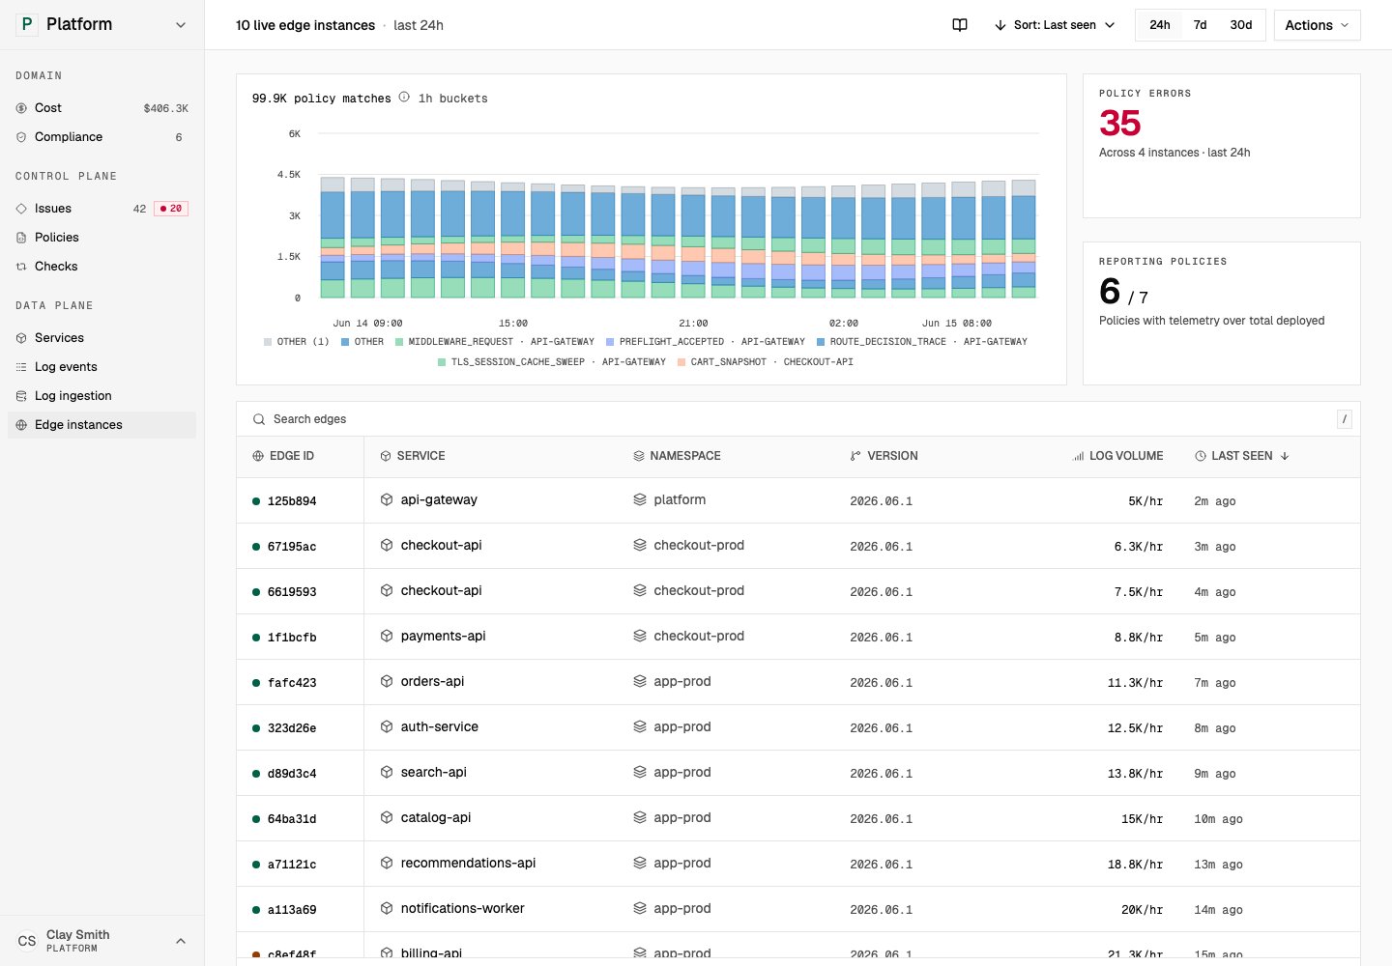Open the recommendations-api service link
The image size is (1392, 966).
click(468, 863)
